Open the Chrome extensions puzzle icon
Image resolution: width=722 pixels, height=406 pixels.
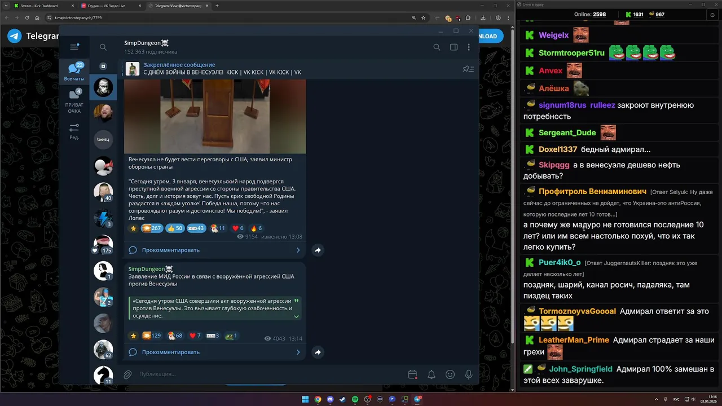point(468,17)
